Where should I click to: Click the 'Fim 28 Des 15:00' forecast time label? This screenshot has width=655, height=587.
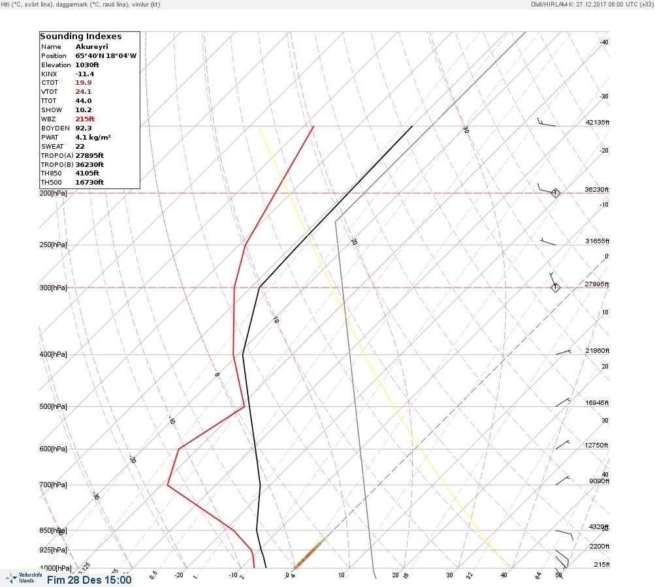89,580
